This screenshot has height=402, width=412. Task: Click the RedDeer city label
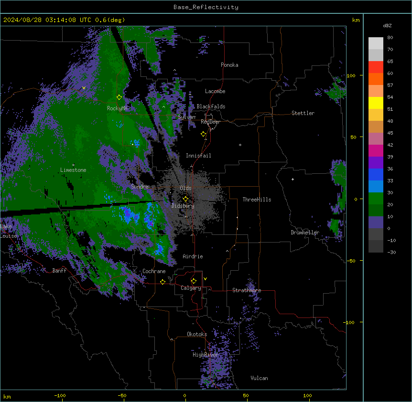coord(210,122)
